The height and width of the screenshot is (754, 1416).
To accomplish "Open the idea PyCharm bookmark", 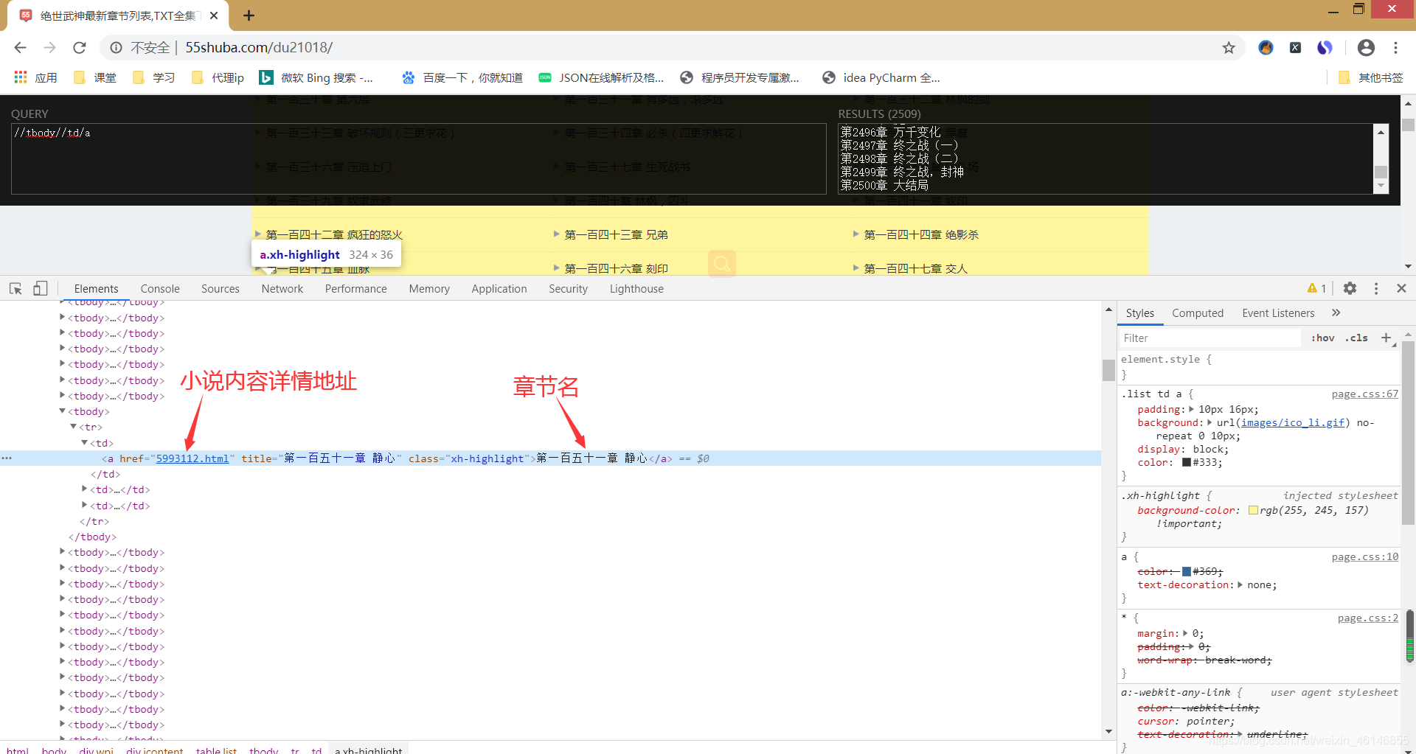I will (881, 77).
